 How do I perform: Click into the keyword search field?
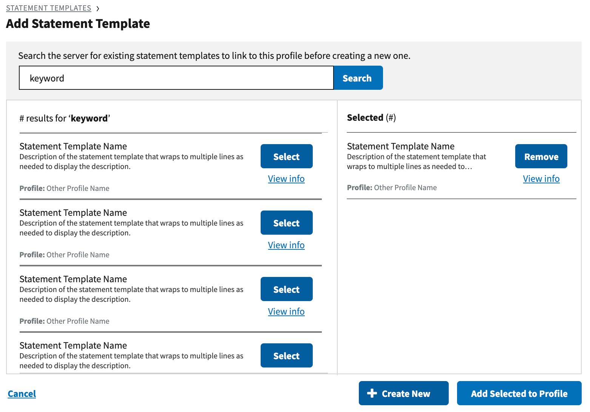(176, 78)
